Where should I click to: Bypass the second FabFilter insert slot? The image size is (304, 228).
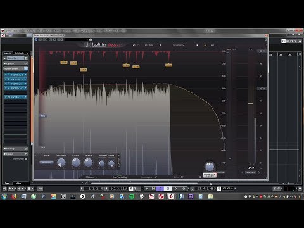point(6,79)
